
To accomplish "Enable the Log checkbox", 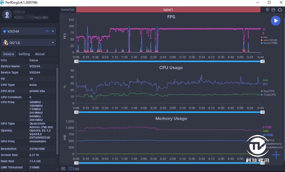I will coord(70,169).
